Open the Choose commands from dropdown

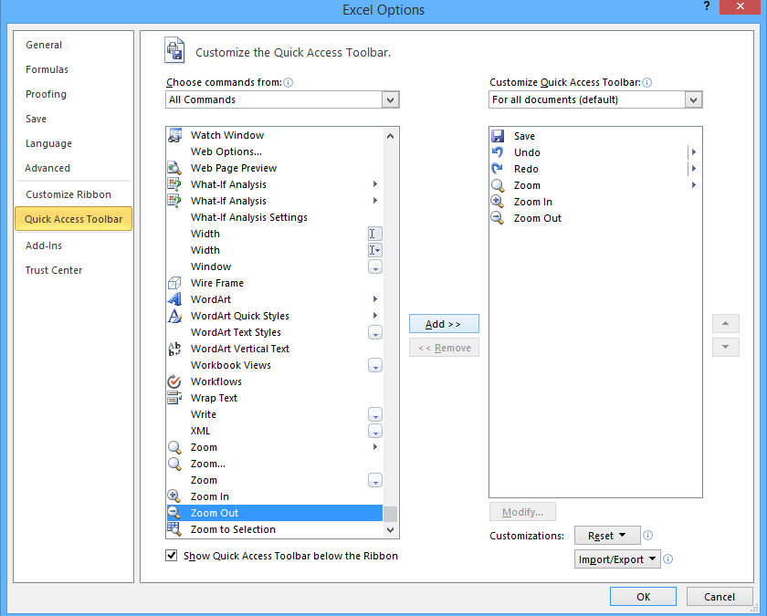pyautogui.click(x=391, y=99)
